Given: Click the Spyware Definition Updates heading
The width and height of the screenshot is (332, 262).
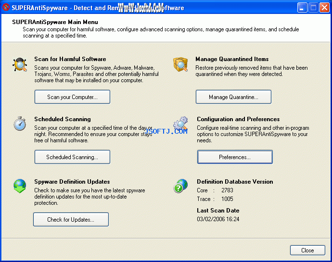Looking at the screenshot, I should 72,182.
